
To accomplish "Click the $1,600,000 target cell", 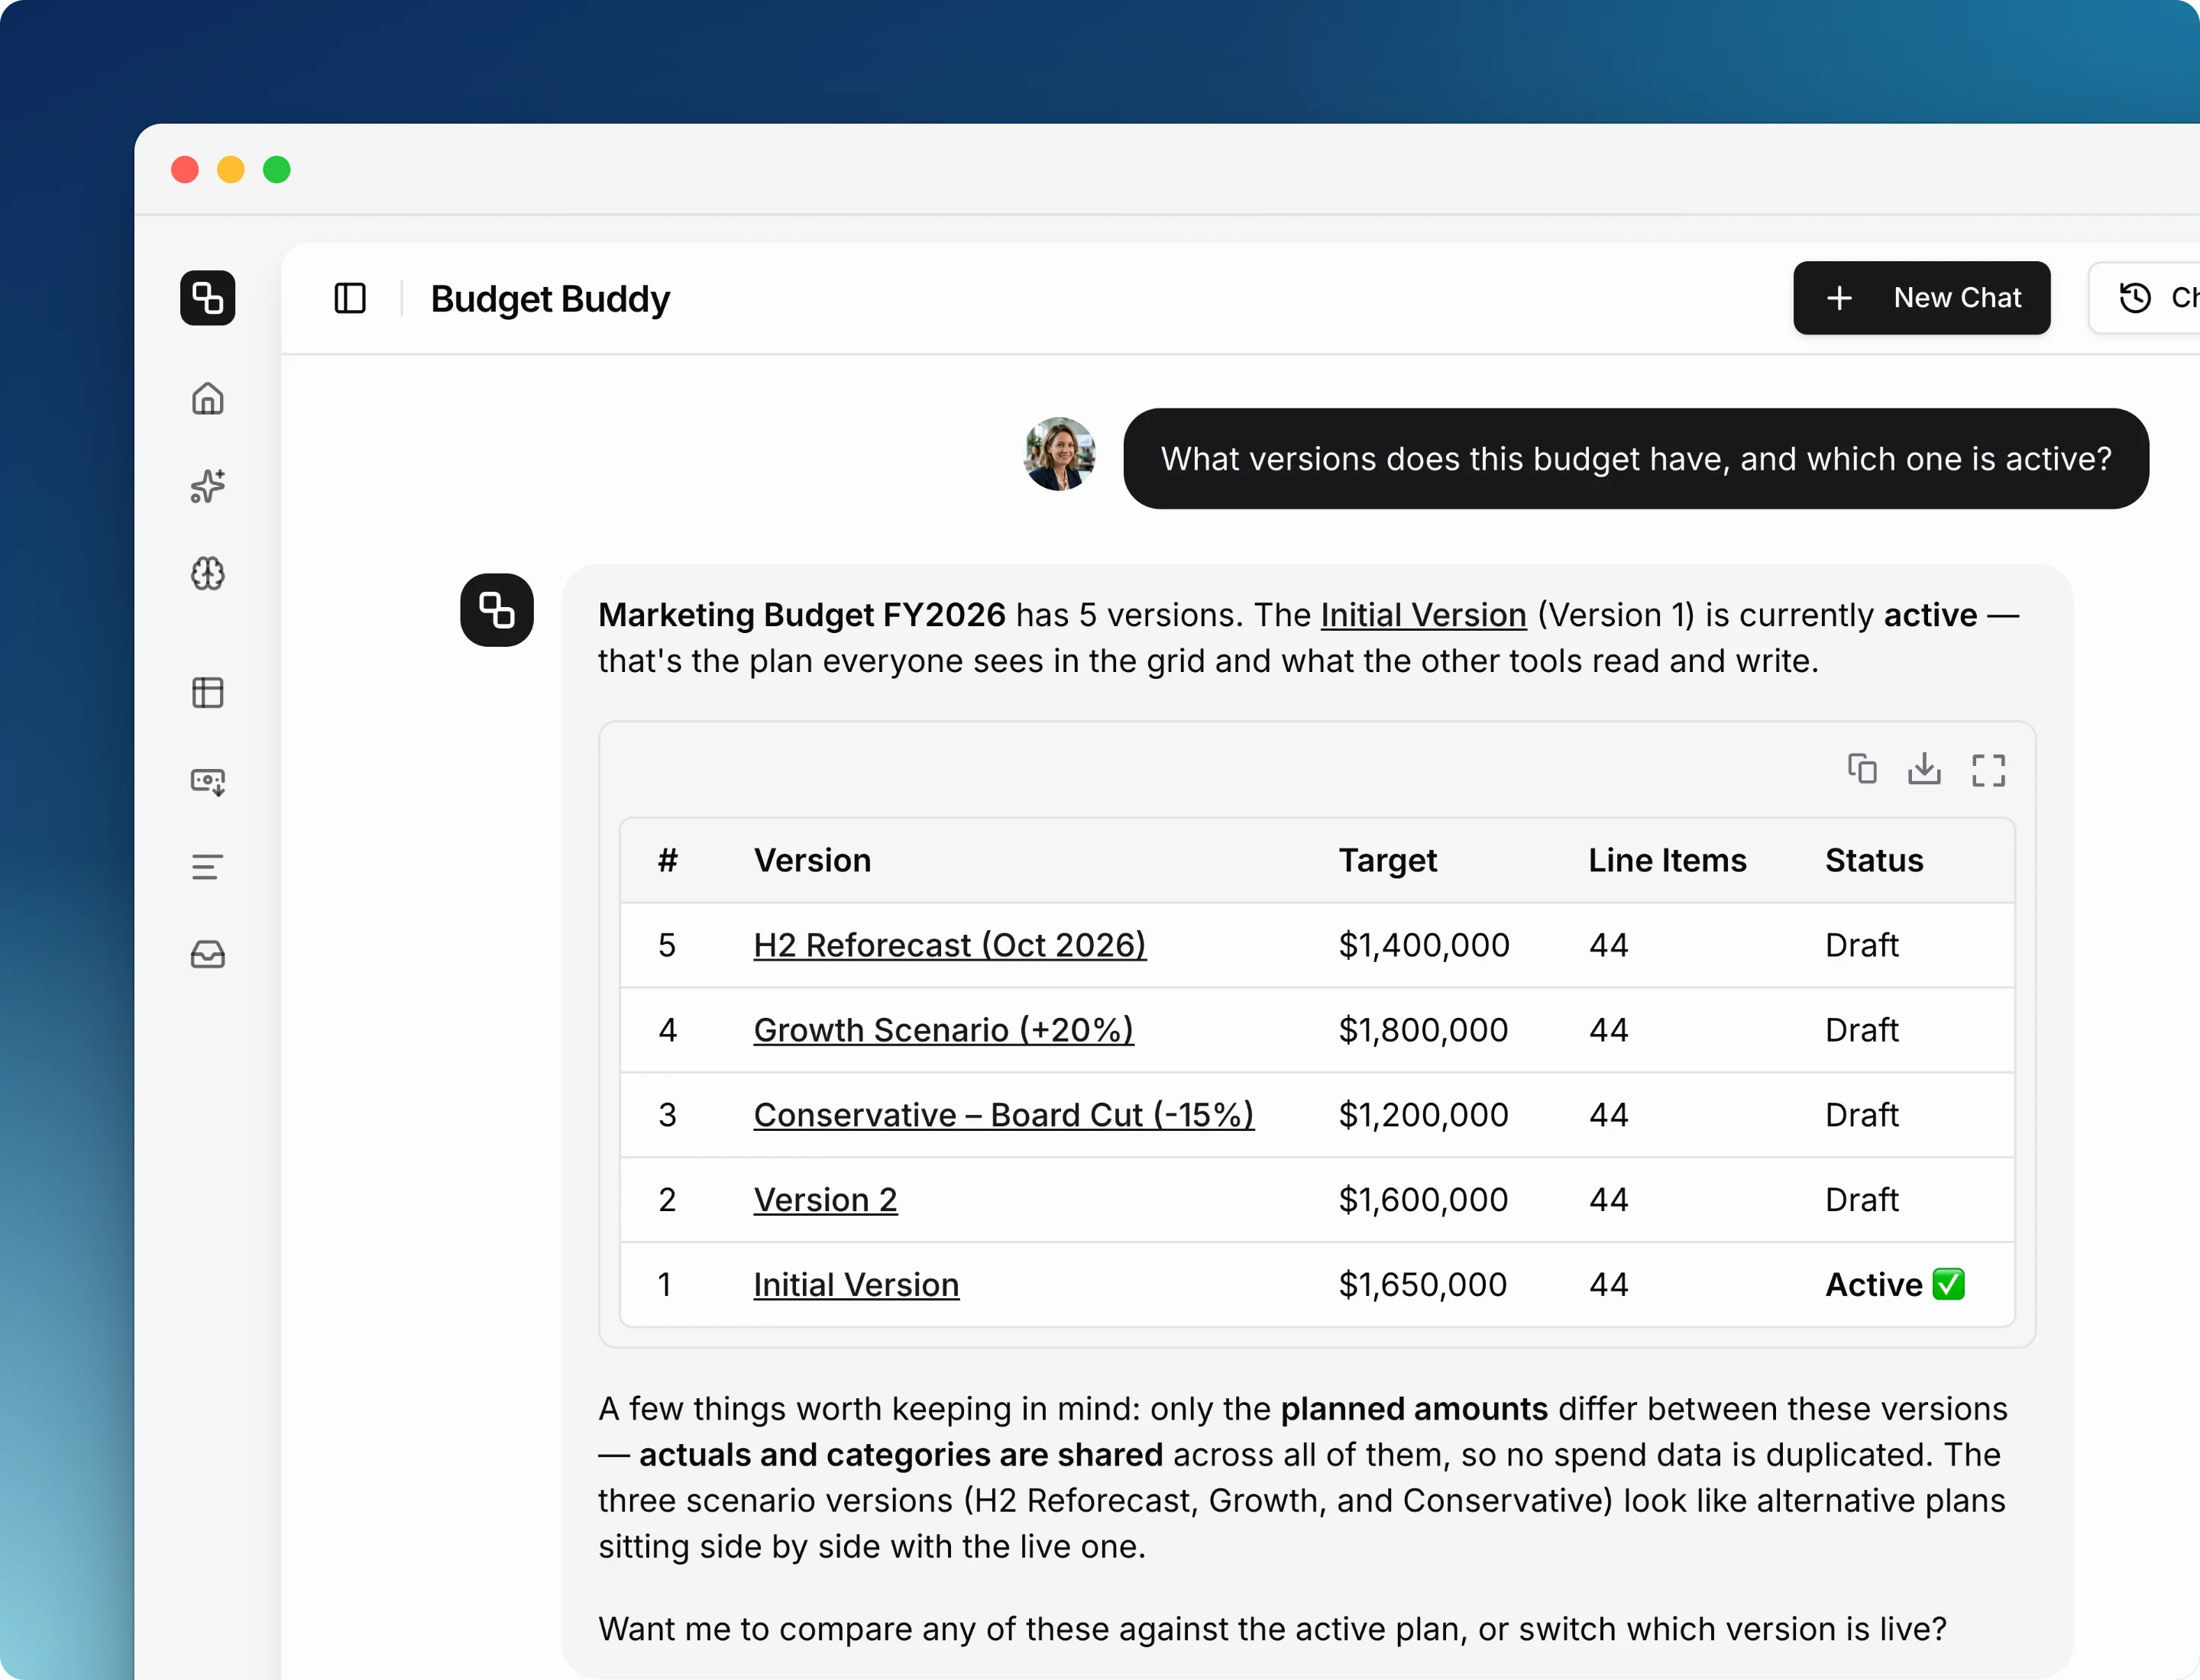I will click(1422, 1200).
